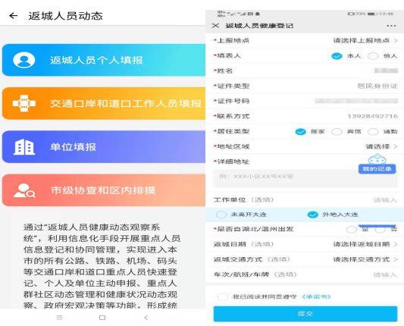Image resolution: width=404 pixels, height=326 pixels.
Task: Tap the 我的记录 robot mascot
Action: coord(377,164)
